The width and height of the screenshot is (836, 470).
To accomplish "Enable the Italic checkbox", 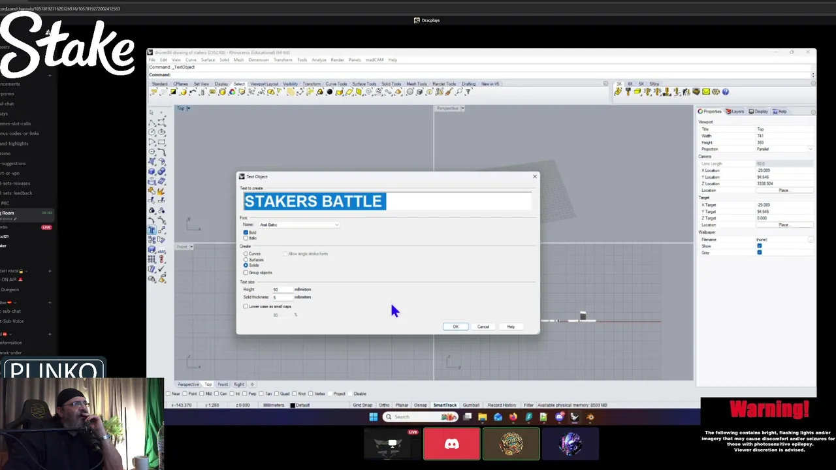I will (246, 238).
